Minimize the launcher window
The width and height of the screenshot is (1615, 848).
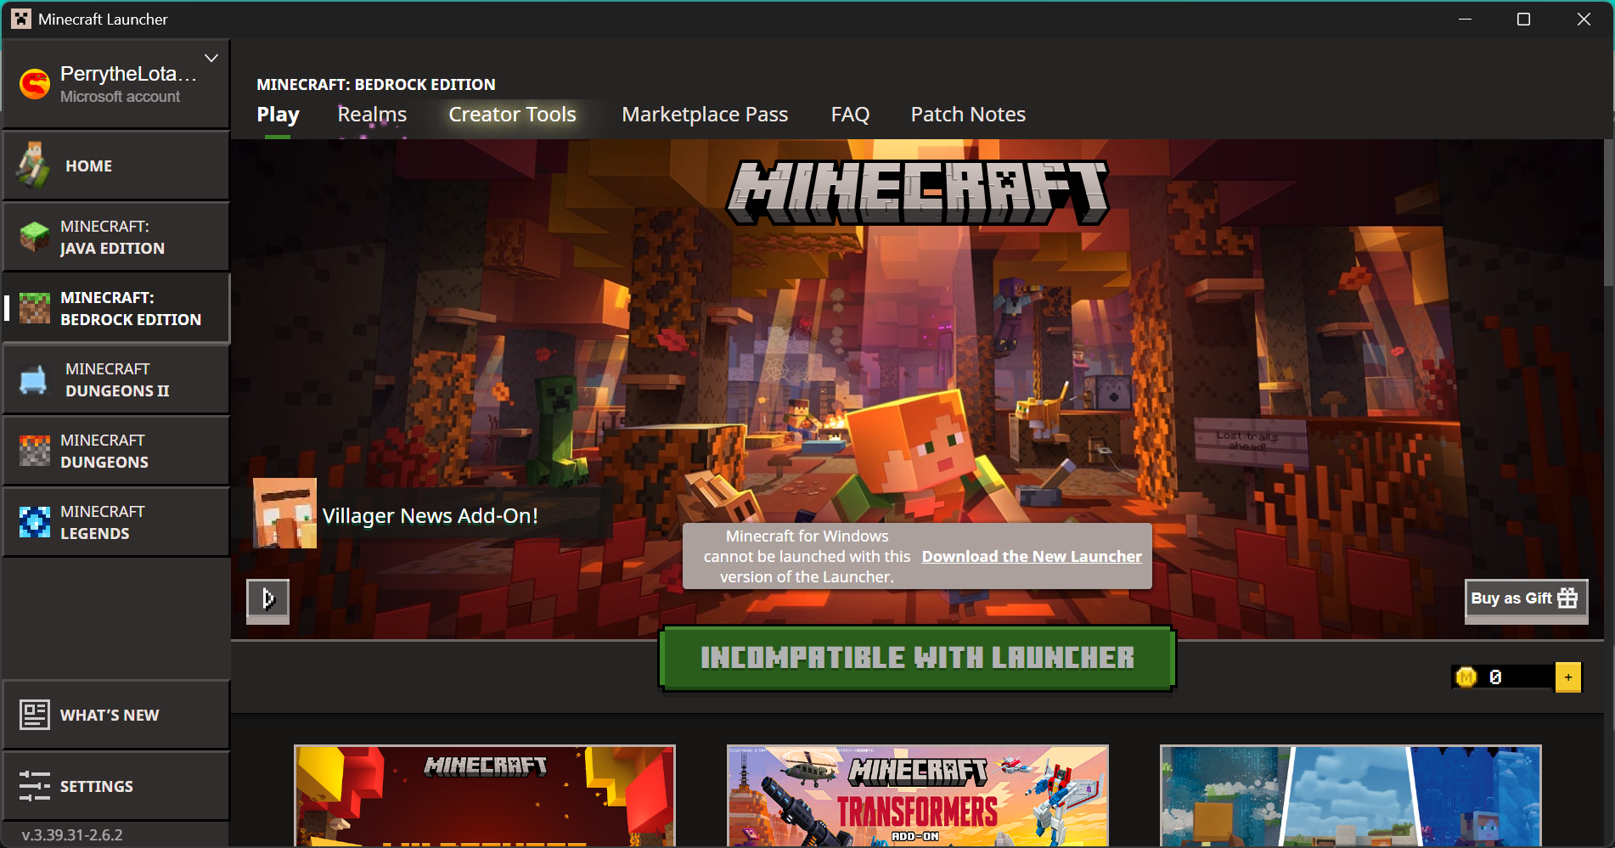[1465, 19]
